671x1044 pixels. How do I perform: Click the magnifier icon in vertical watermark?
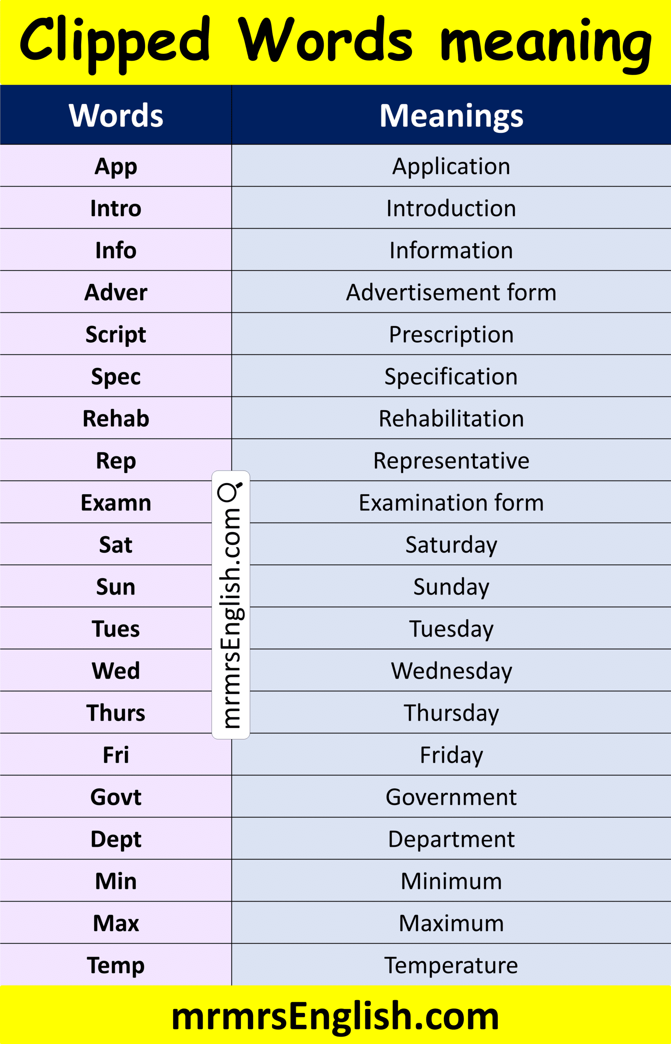click(x=230, y=491)
